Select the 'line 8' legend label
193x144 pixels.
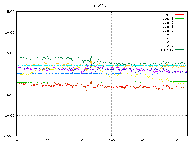[168, 42]
